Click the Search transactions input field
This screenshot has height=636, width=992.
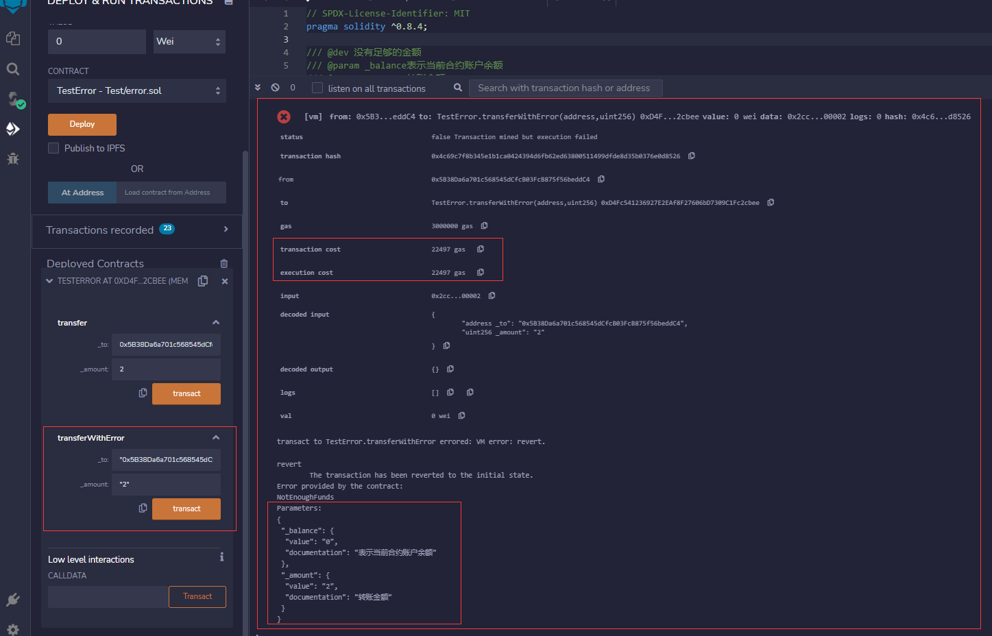[x=566, y=88]
